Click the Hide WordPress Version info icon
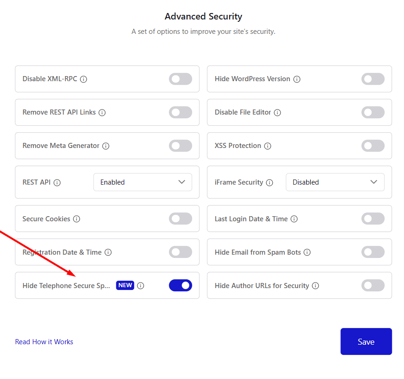 [x=296, y=79]
